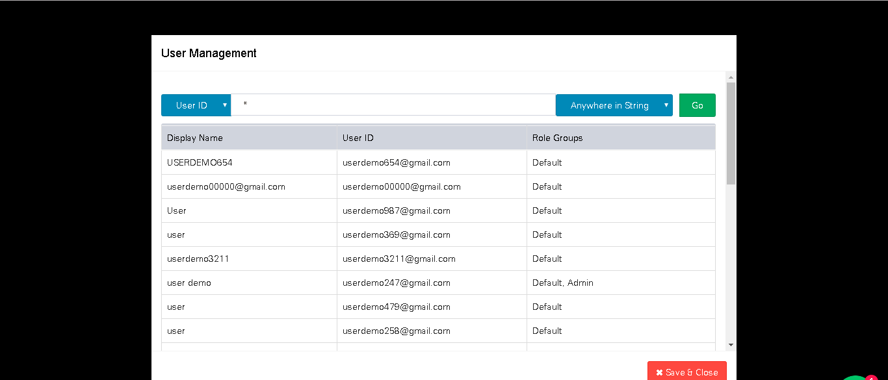This screenshot has height=380, width=888.
Task: Open the Anywhere in String dropdown
Action: pyautogui.click(x=614, y=105)
